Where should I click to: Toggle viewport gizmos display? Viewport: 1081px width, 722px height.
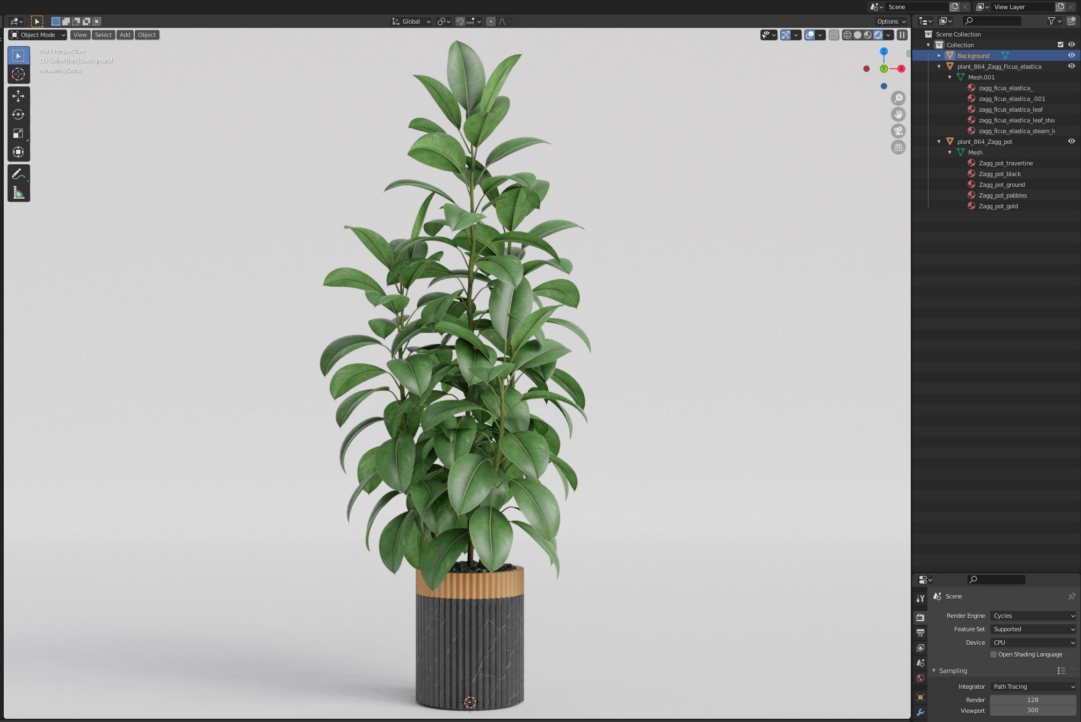pos(786,35)
